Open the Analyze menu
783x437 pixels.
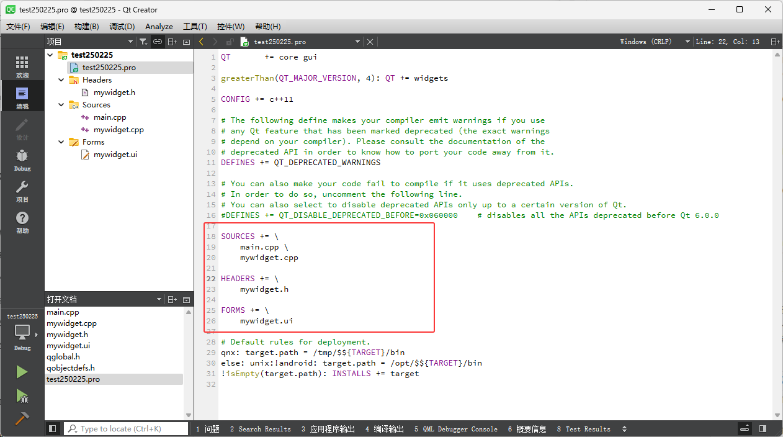[x=159, y=27]
